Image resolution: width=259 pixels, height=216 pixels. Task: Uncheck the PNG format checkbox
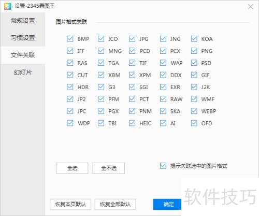194,51
